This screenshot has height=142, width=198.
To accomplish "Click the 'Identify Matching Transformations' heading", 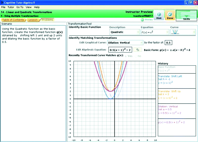I will pos(93,38).
